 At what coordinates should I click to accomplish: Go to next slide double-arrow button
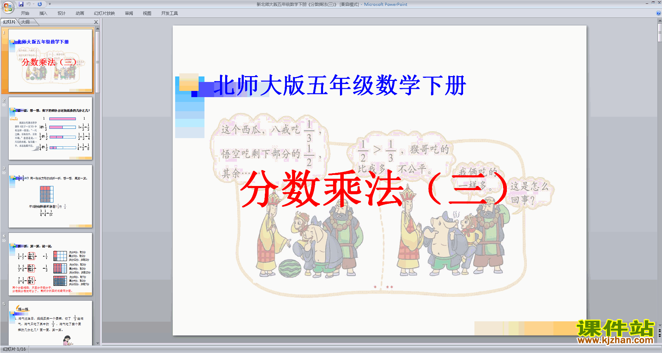point(660,335)
